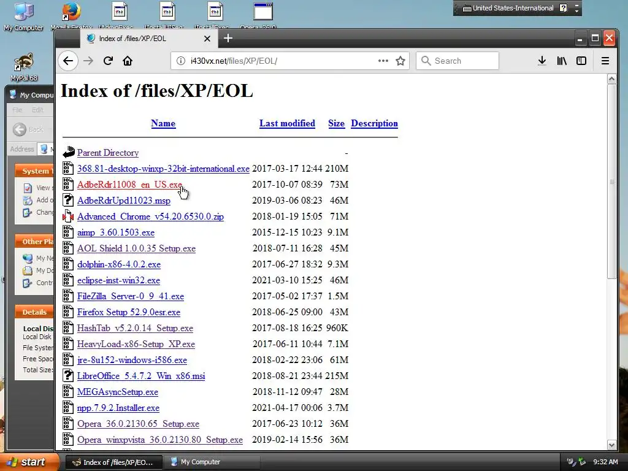628x471 pixels.
Task: Launch Mozilla Firefox desktop shortcut
Action: (71, 17)
